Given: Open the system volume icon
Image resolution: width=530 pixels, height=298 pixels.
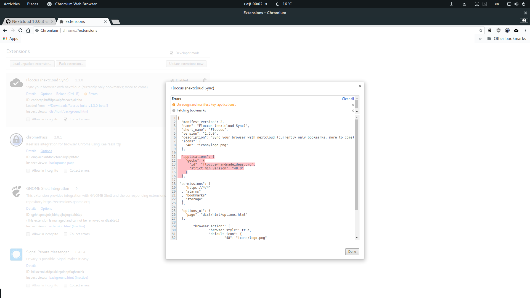Looking at the screenshot, I should pos(516,4).
